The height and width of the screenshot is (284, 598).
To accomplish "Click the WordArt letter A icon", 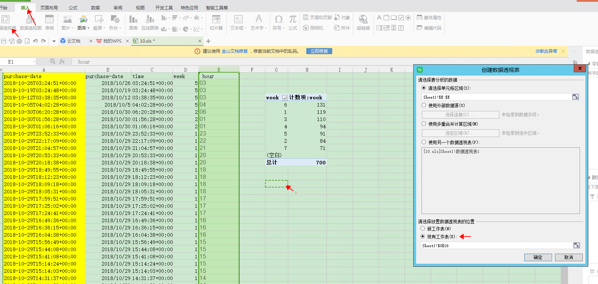I will 259,19.
